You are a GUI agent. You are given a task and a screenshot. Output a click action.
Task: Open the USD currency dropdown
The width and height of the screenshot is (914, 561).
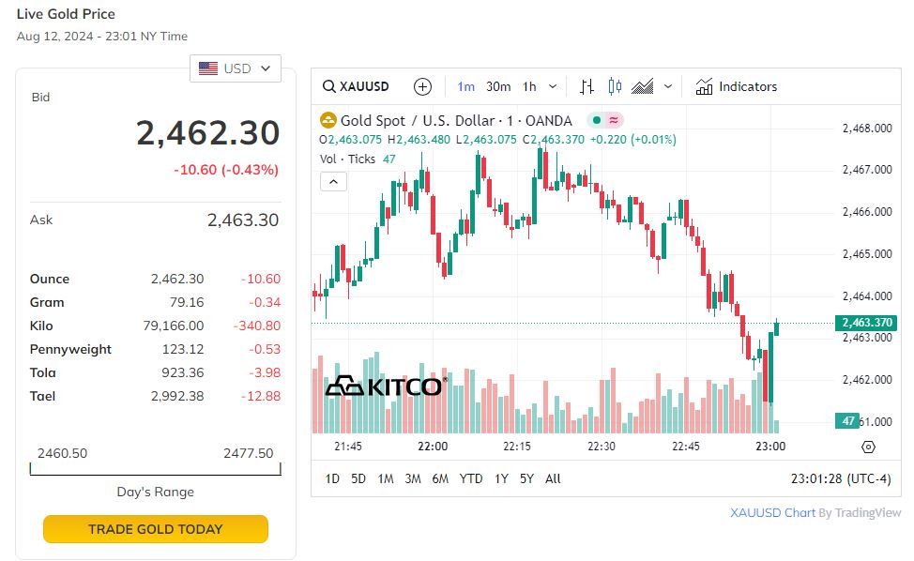click(x=235, y=68)
